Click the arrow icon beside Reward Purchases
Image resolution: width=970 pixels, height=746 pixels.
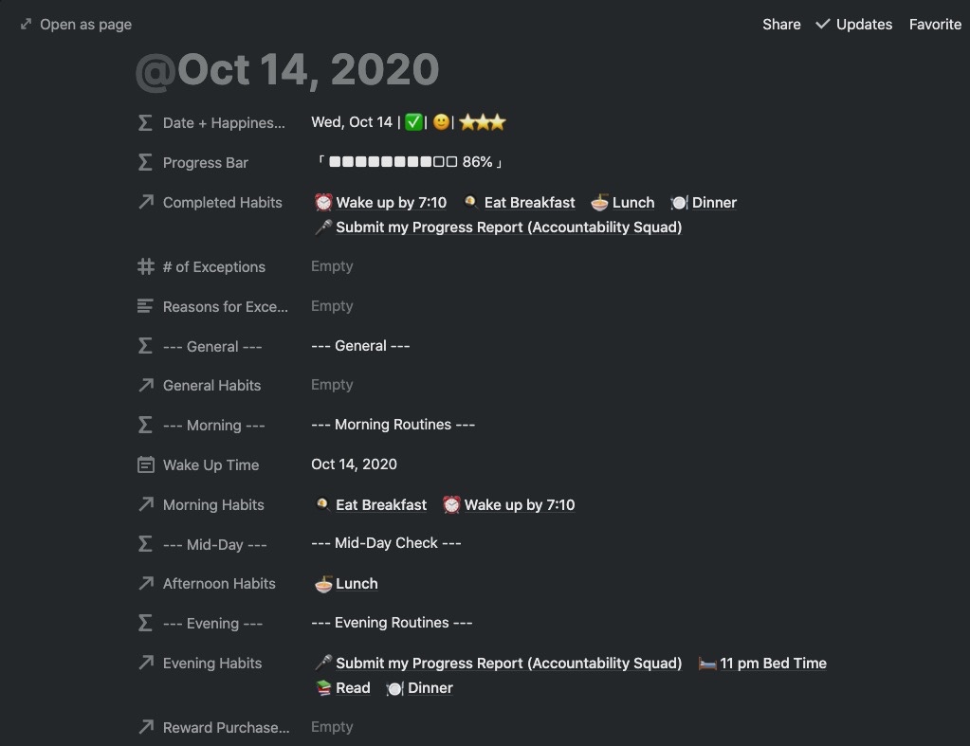point(145,728)
